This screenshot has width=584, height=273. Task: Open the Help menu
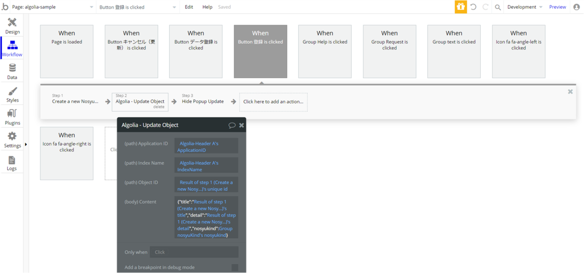click(207, 7)
